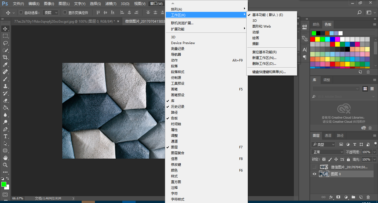Screen dimensions: 378x203
Task: Select the Crop tool
Action: (5, 57)
